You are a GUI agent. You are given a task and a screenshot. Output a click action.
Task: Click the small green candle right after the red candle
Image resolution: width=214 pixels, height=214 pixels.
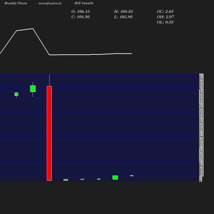66,180
